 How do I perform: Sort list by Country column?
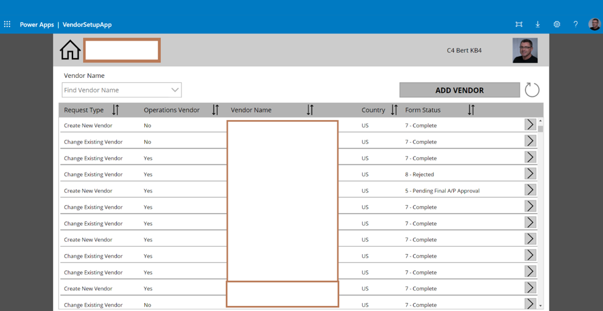click(394, 110)
